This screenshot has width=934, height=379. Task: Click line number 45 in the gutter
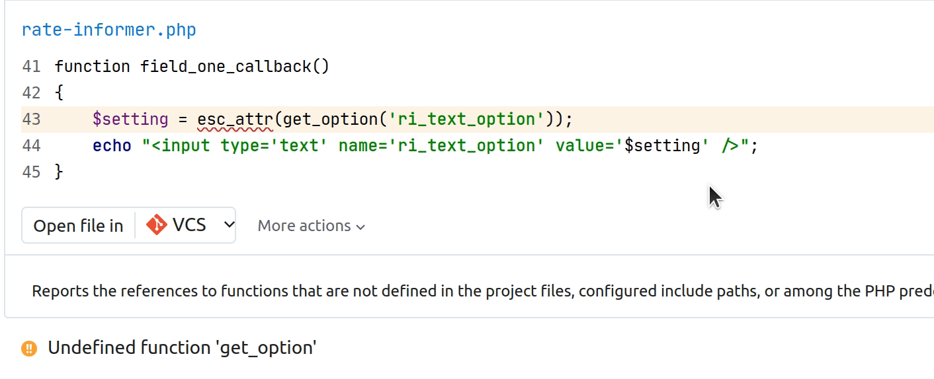31,172
